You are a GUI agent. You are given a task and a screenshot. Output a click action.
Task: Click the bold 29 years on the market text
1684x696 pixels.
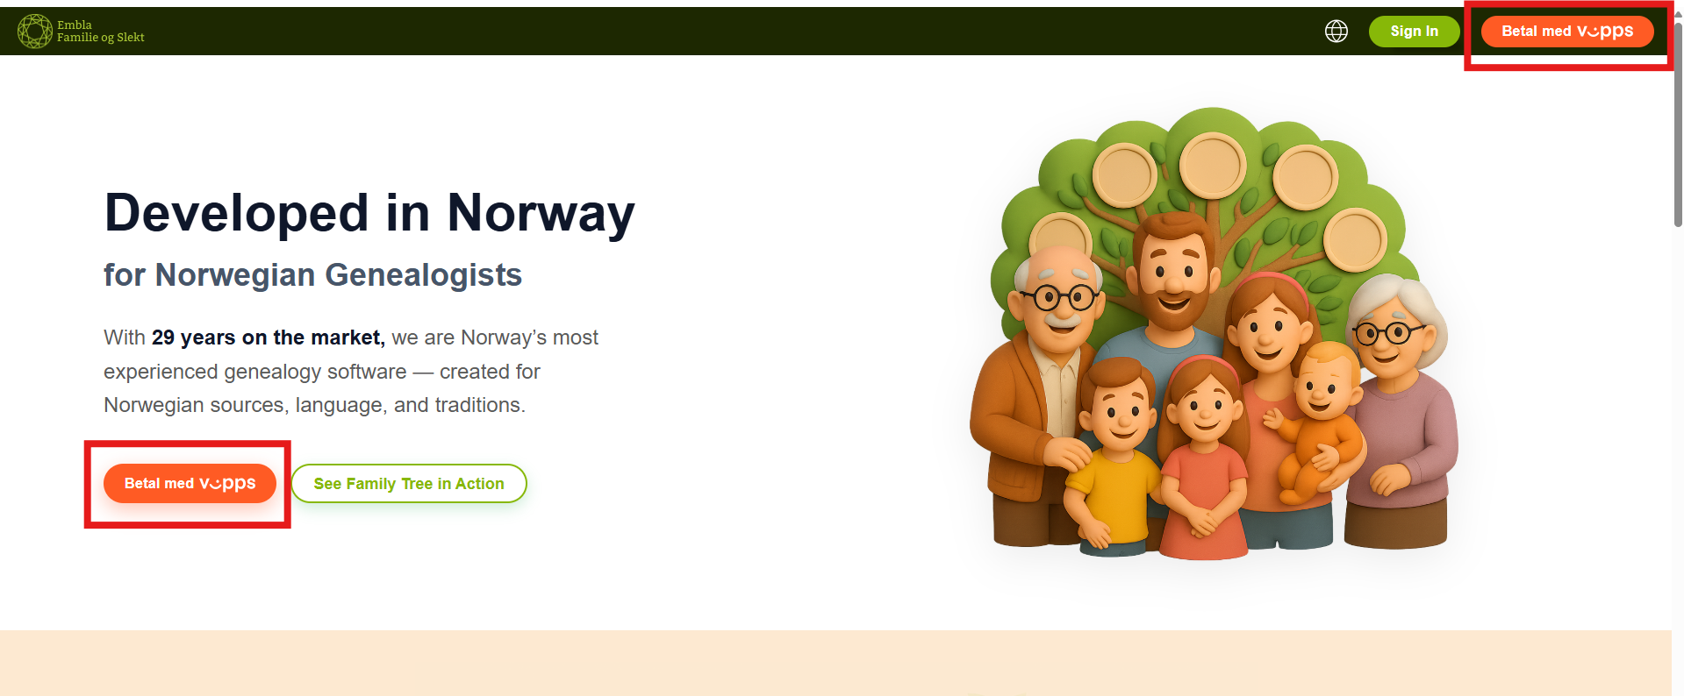coord(269,337)
